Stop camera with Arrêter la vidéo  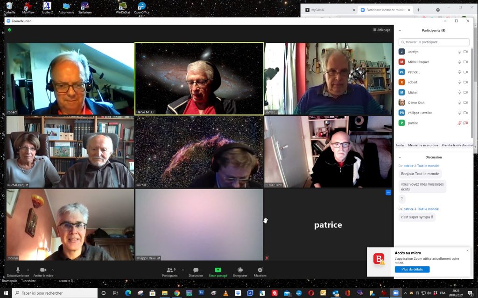click(x=43, y=271)
